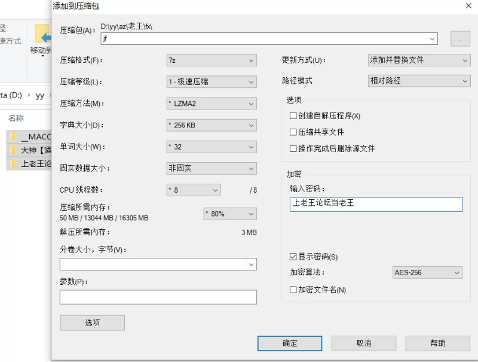
Task: Click the 3 MB decompression memory value
Action: pyautogui.click(x=249, y=232)
